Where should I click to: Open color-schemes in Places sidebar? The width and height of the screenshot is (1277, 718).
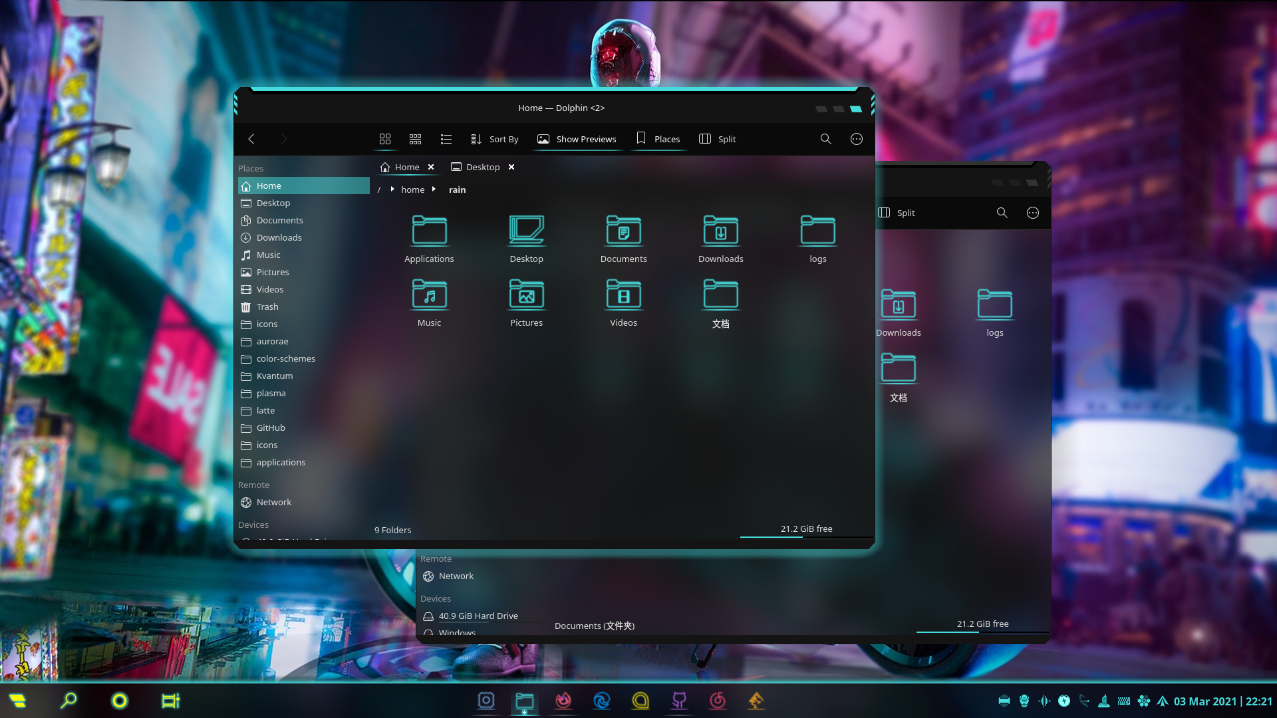(304, 358)
